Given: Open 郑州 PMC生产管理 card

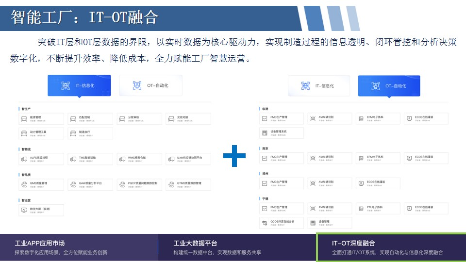Looking at the screenshot, I should (x=282, y=183).
